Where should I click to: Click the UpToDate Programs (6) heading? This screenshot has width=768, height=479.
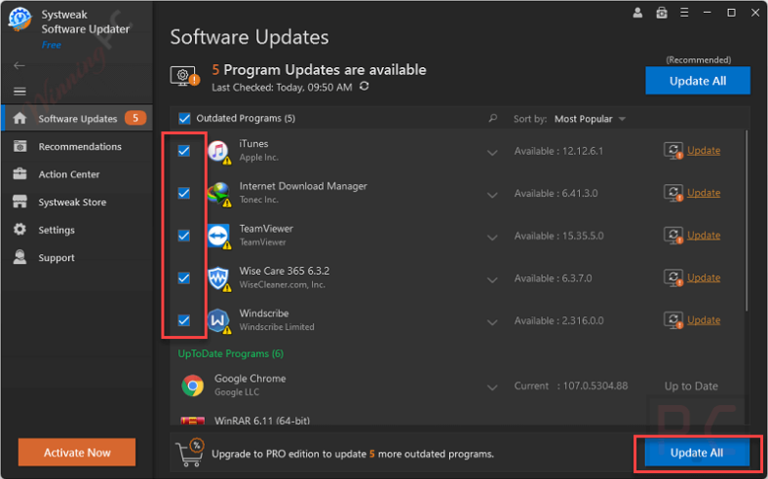click(231, 353)
